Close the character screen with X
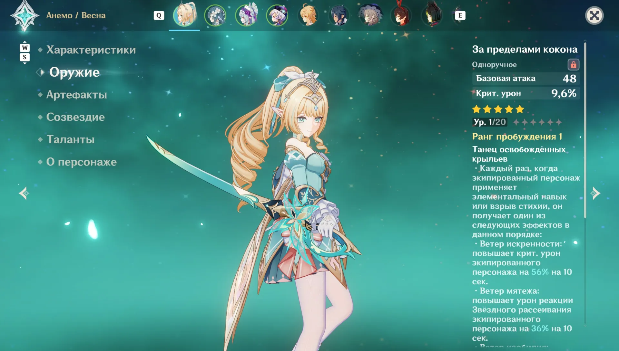 594,15
